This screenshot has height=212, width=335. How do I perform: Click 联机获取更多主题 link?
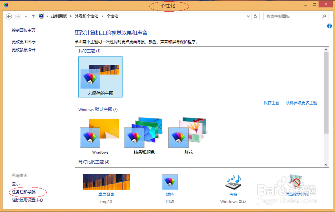(301, 103)
